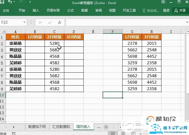
Task: Select cell A5 containing 吴婷婷
Action: 15,63
